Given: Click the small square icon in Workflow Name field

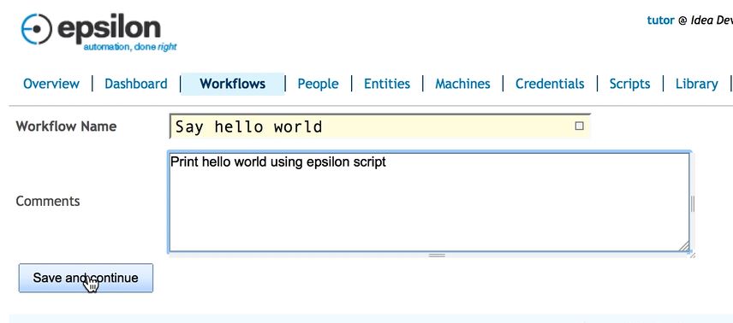Looking at the screenshot, I should pos(579,126).
